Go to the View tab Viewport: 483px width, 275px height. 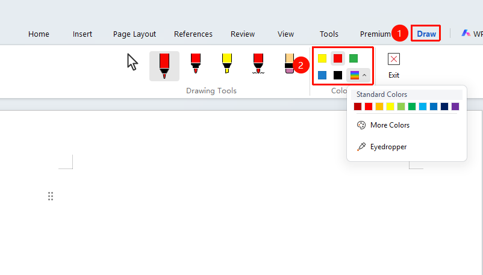coord(285,34)
